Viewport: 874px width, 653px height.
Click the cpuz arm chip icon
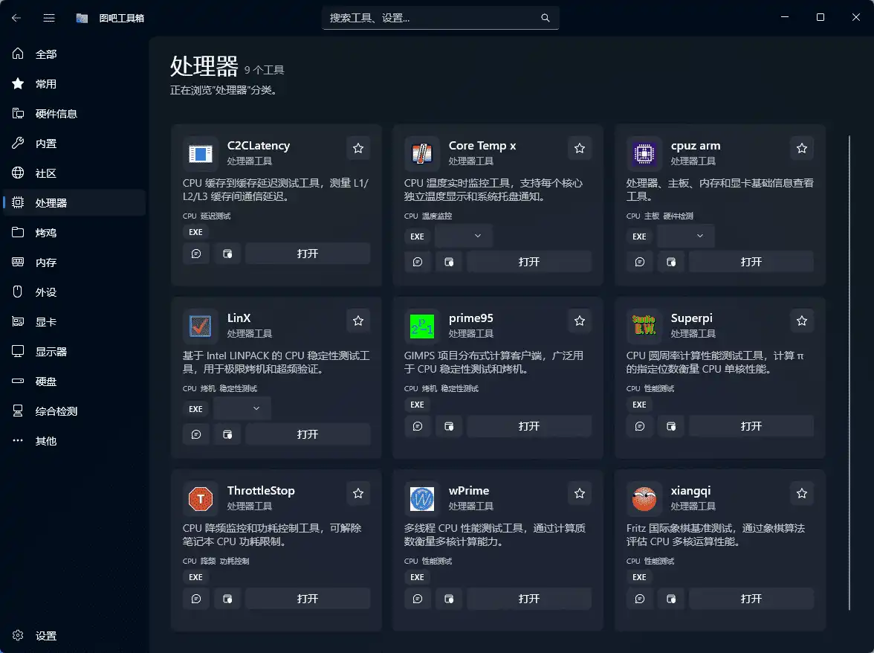[644, 153]
